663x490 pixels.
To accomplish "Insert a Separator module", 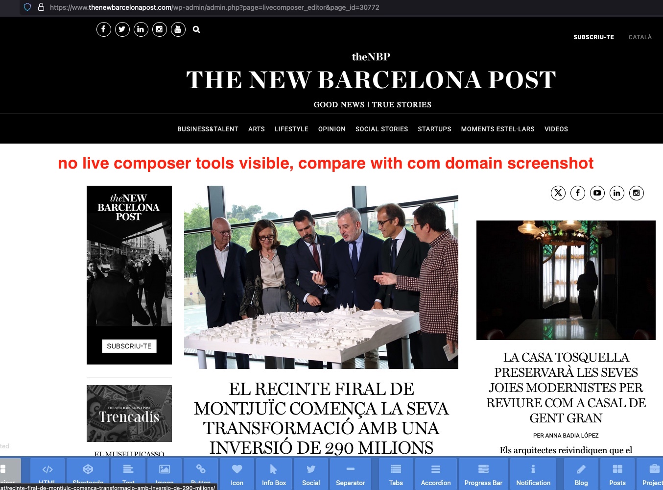I will [x=350, y=474].
